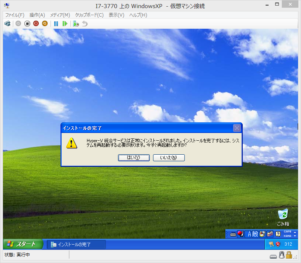Click the keys tray icon
This screenshot has width=301, height=263.
coord(271,244)
